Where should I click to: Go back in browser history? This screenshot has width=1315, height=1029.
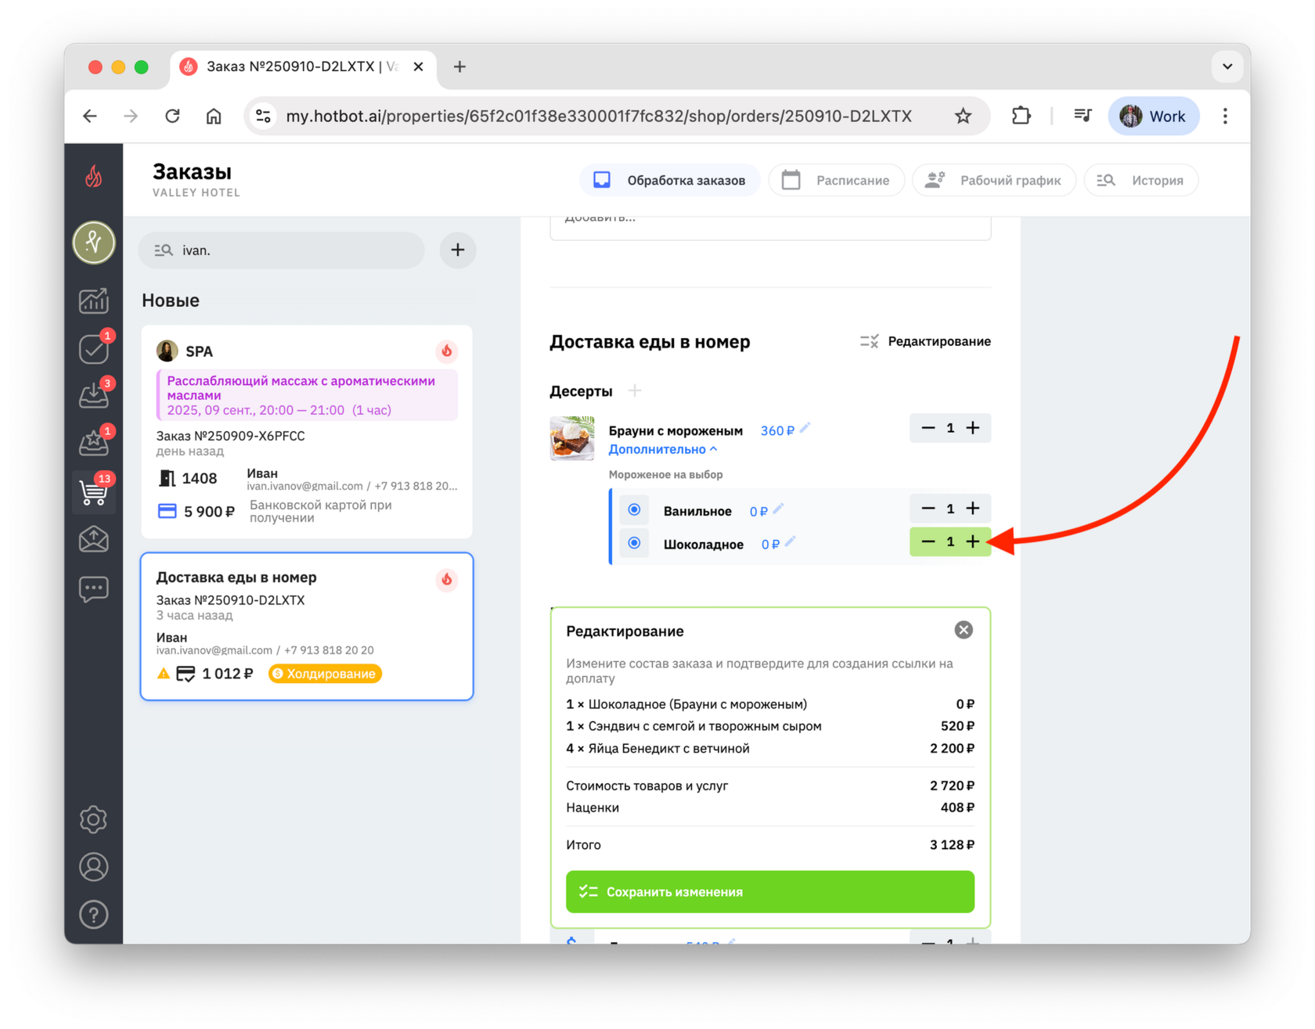[90, 117]
